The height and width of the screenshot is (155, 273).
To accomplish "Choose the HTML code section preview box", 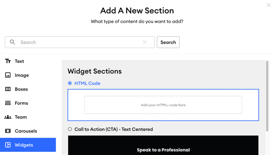I will (163, 105).
